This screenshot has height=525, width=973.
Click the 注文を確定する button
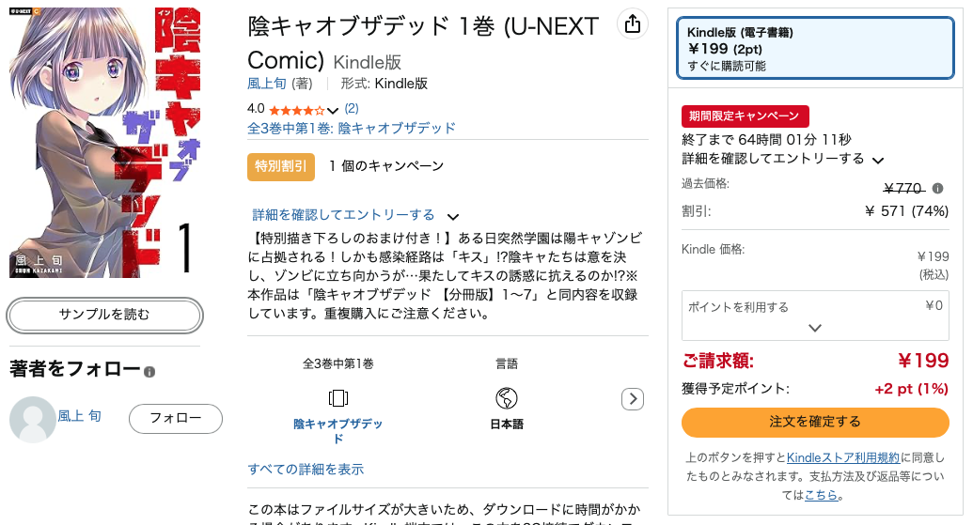(815, 422)
